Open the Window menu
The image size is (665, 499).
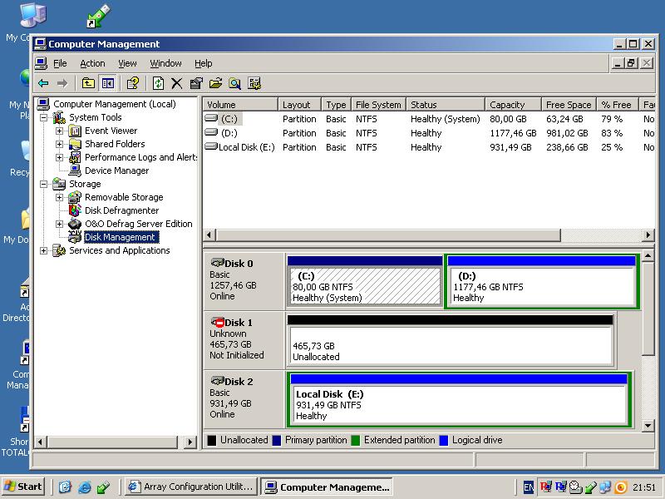click(165, 63)
